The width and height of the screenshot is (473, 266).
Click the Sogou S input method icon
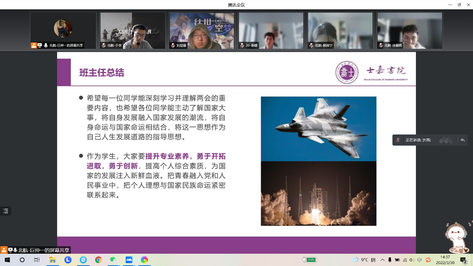428,260
